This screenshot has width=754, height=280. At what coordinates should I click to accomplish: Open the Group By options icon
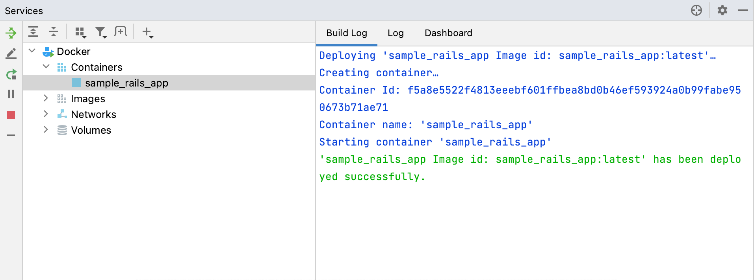click(80, 32)
